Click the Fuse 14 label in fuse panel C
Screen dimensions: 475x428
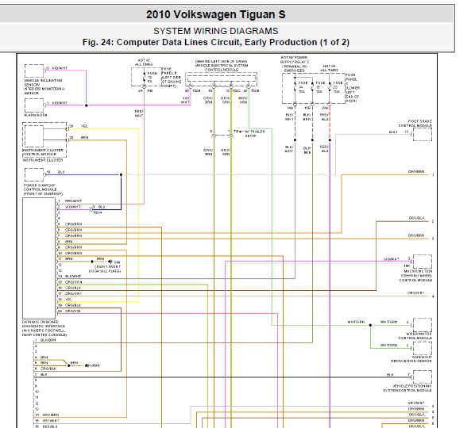click(303, 87)
